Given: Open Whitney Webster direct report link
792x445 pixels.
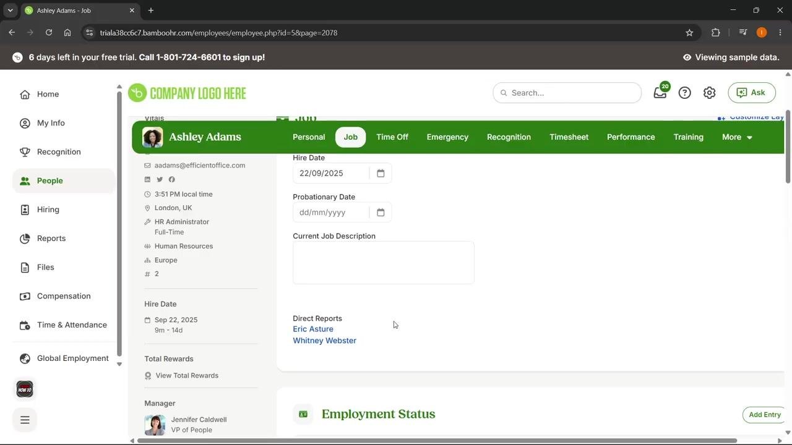Looking at the screenshot, I should 324,341.
